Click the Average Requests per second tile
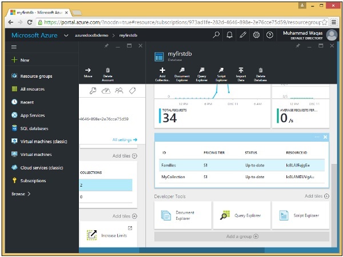This screenshot has width=343, height=257. point(301,114)
